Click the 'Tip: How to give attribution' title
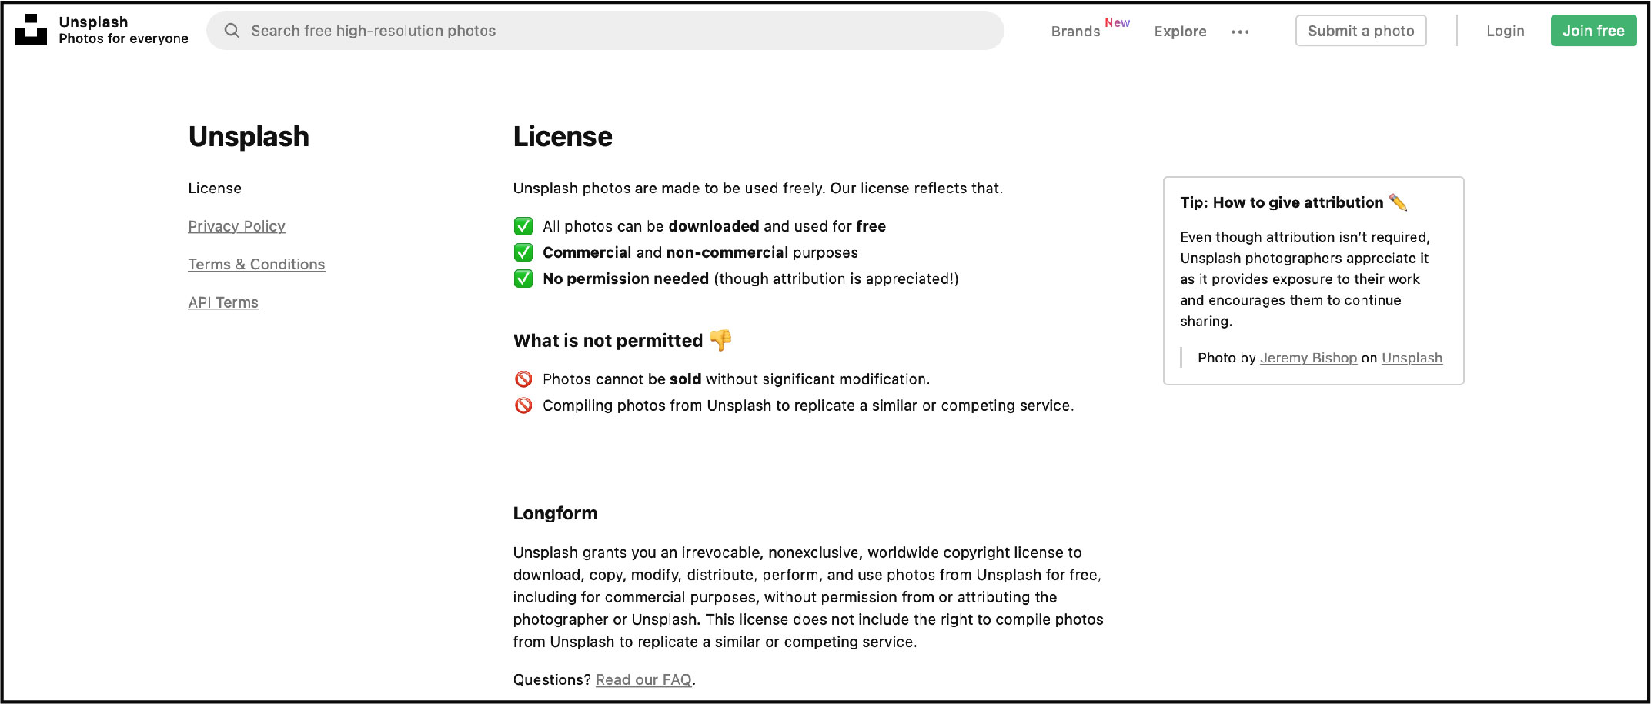The width and height of the screenshot is (1651, 704). (1282, 202)
